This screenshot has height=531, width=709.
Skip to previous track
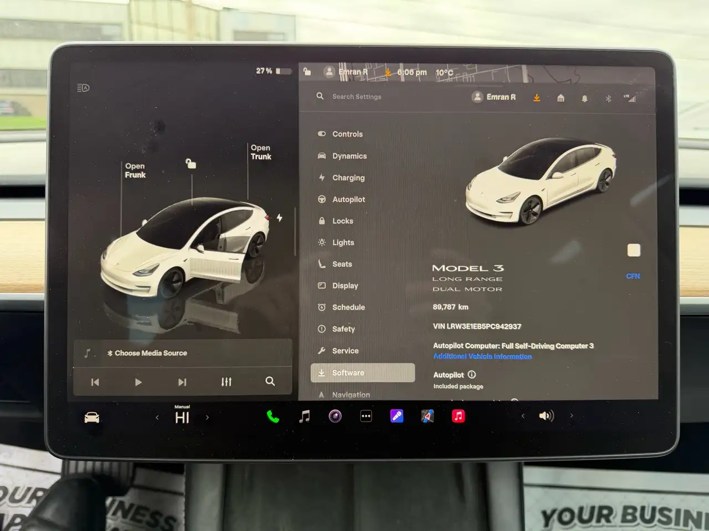95,382
